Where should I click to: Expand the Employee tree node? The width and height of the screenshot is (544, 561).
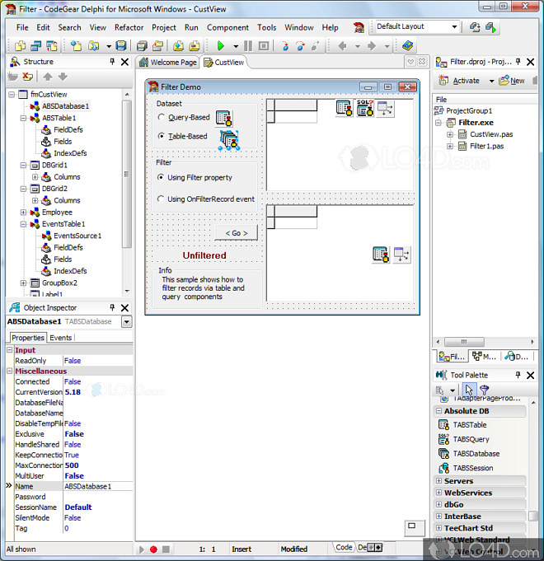tap(23, 213)
